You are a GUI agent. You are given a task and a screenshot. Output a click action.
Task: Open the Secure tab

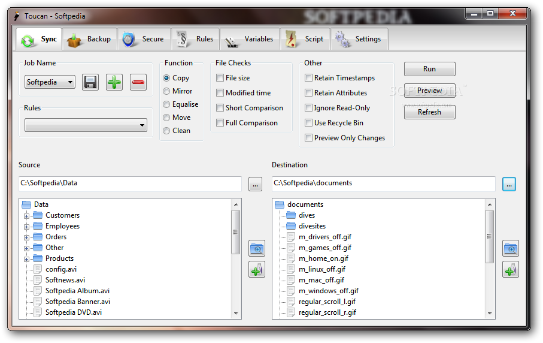pos(144,39)
